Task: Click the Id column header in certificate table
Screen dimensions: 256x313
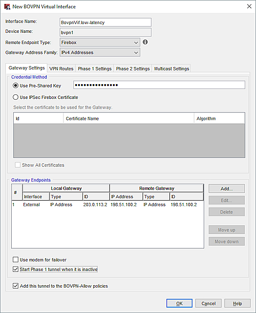Action: click(x=39, y=118)
